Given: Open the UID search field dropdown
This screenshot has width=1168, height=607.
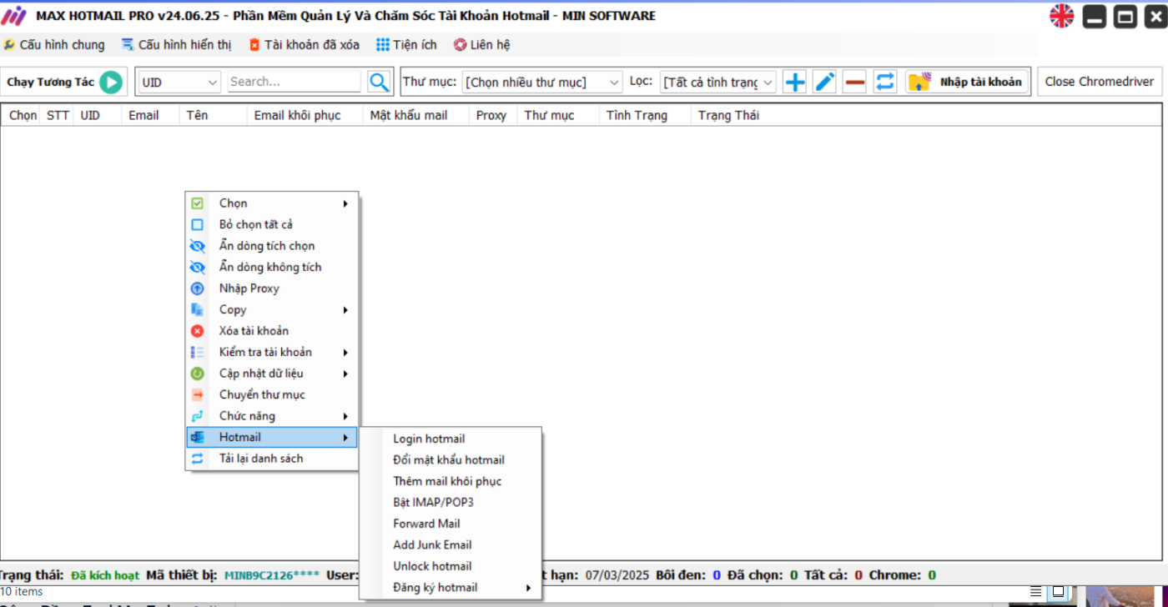Looking at the screenshot, I should 178,81.
